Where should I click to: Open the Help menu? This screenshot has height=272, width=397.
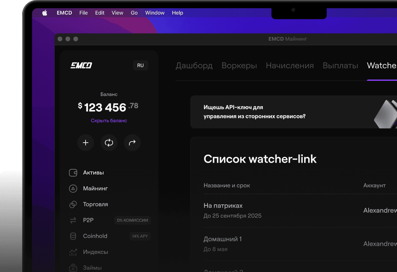[177, 13]
